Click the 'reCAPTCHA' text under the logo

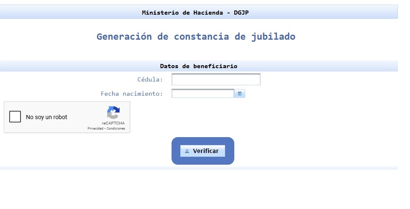pyautogui.click(x=113, y=123)
